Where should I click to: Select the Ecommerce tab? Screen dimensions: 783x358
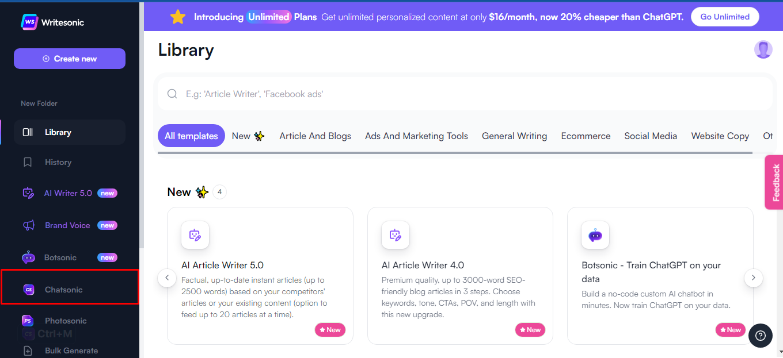pos(586,136)
